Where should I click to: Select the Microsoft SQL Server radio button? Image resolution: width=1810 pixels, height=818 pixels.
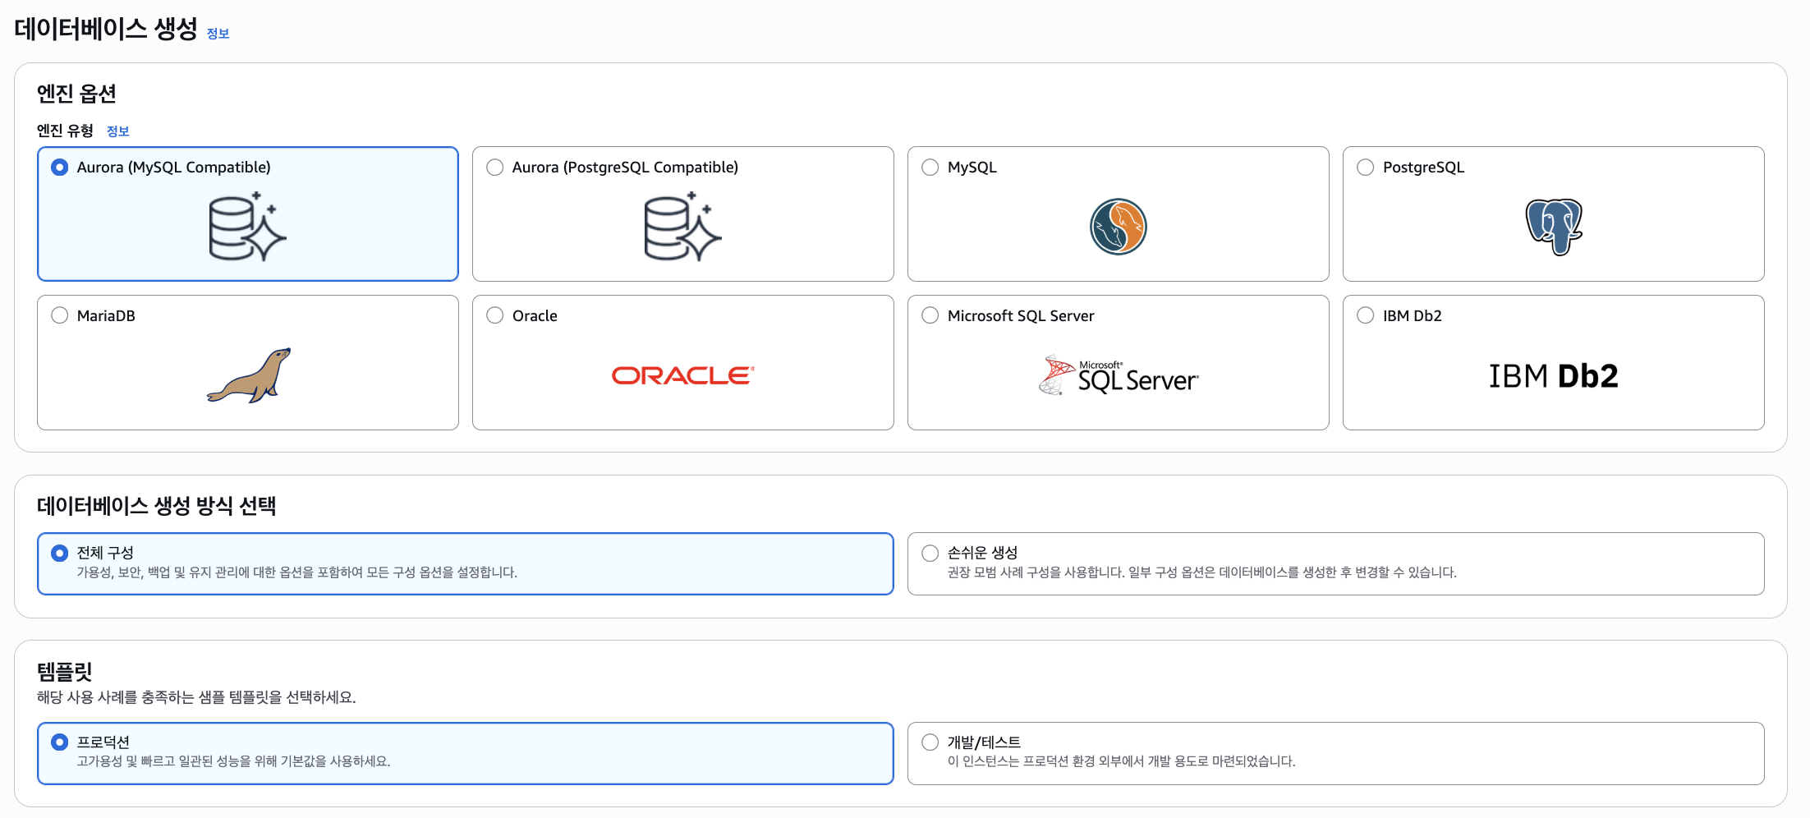pyautogui.click(x=930, y=315)
